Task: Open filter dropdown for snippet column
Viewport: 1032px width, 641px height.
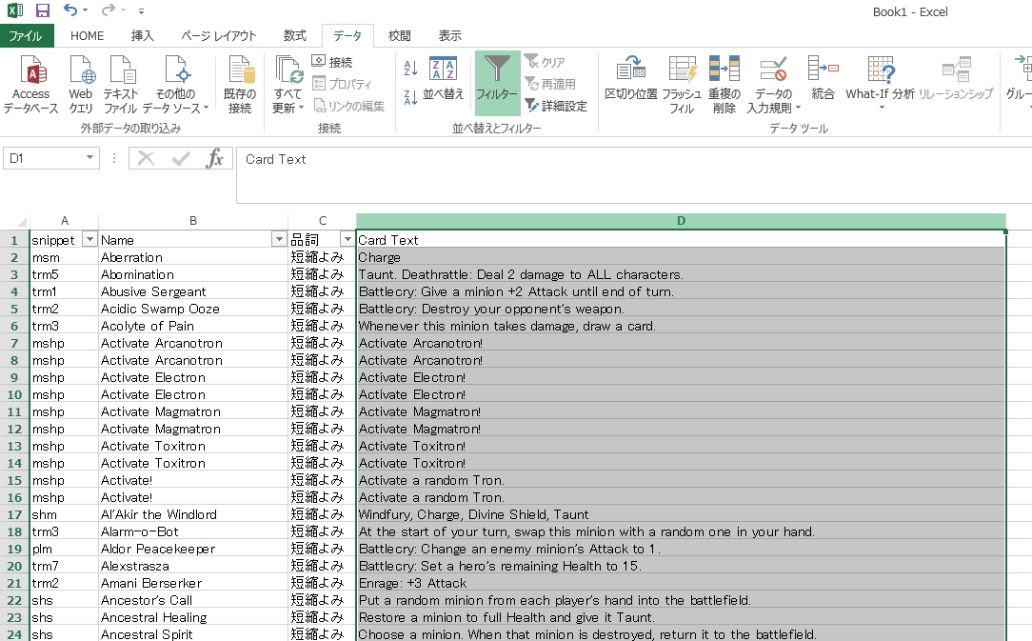Action: pyautogui.click(x=89, y=240)
